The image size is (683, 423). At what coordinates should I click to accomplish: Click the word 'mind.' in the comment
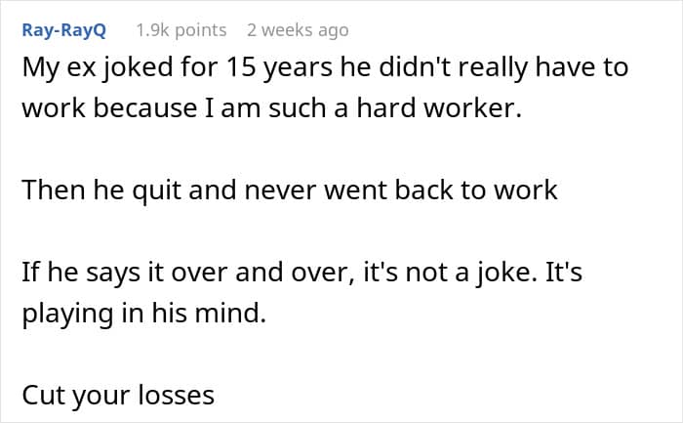[x=230, y=314]
